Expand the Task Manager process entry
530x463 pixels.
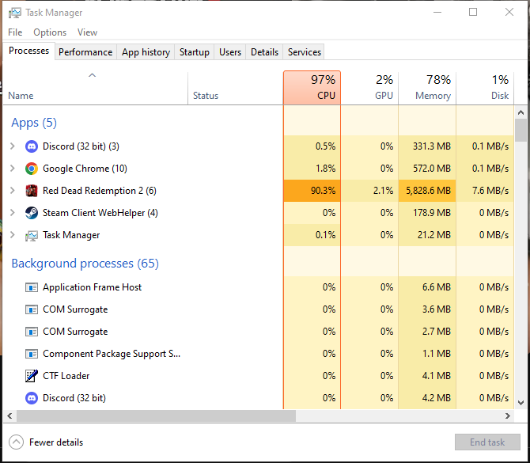(13, 235)
